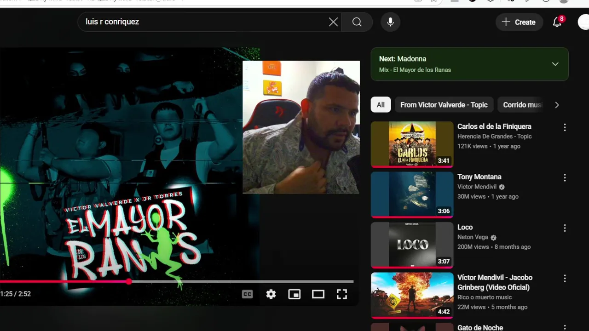Open the Create menu

coord(519,22)
